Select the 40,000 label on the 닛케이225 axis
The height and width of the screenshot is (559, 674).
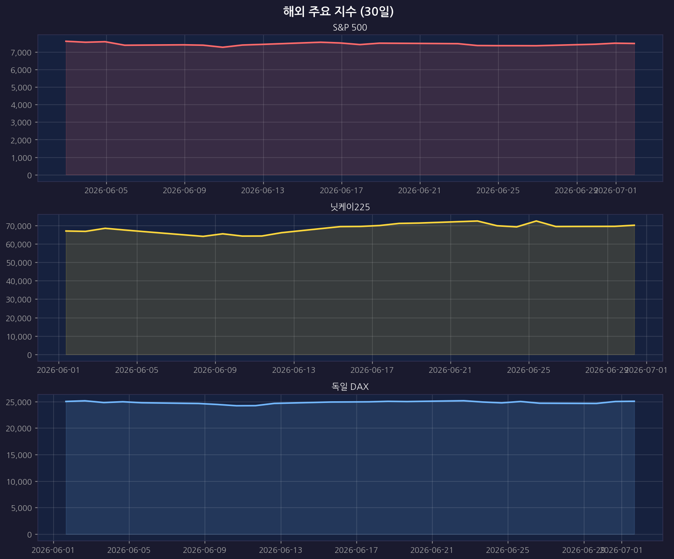click(x=19, y=281)
